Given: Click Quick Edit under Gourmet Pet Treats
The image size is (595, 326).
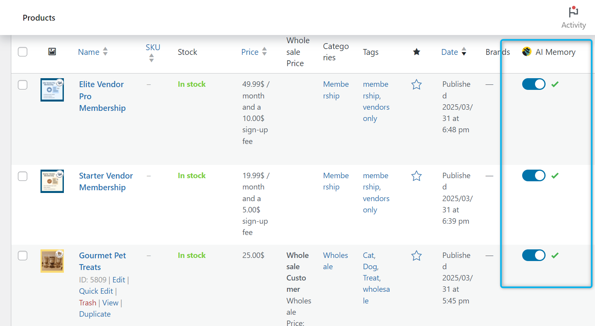Looking at the screenshot, I should tap(96, 291).
